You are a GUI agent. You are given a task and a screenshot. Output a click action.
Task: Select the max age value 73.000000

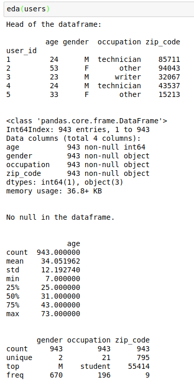60,314
